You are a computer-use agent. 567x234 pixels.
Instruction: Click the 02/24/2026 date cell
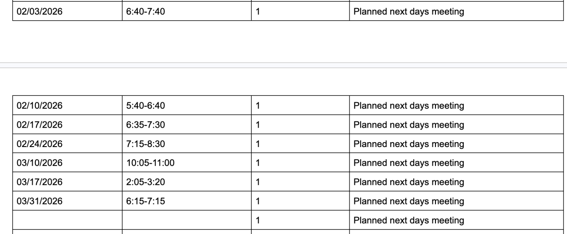[x=40, y=144]
